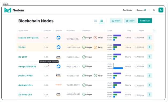Screen dimensions: 168x102
Task: Click the Blockchain Nodes heading
Action: [x=36, y=21]
